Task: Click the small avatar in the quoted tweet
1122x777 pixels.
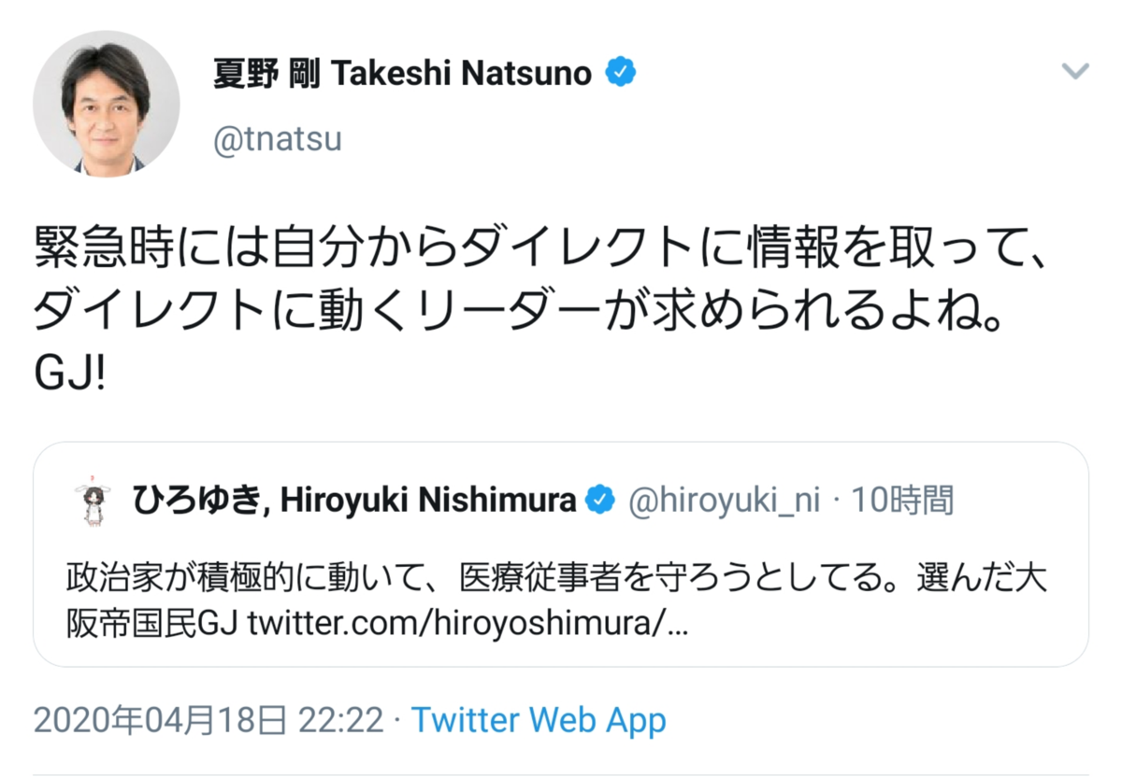Action: tap(93, 502)
